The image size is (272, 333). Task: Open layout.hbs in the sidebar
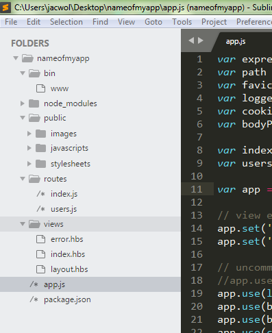click(69, 269)
